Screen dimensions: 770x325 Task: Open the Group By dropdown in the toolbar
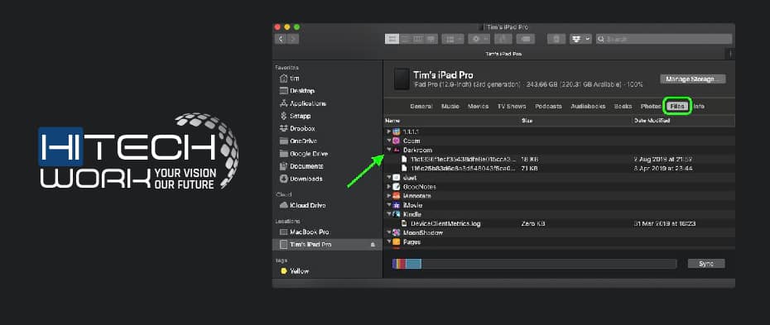453,39
